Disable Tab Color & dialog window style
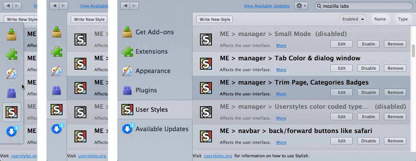The width and height of the screenshot is (416, 161). coord(368,68)
